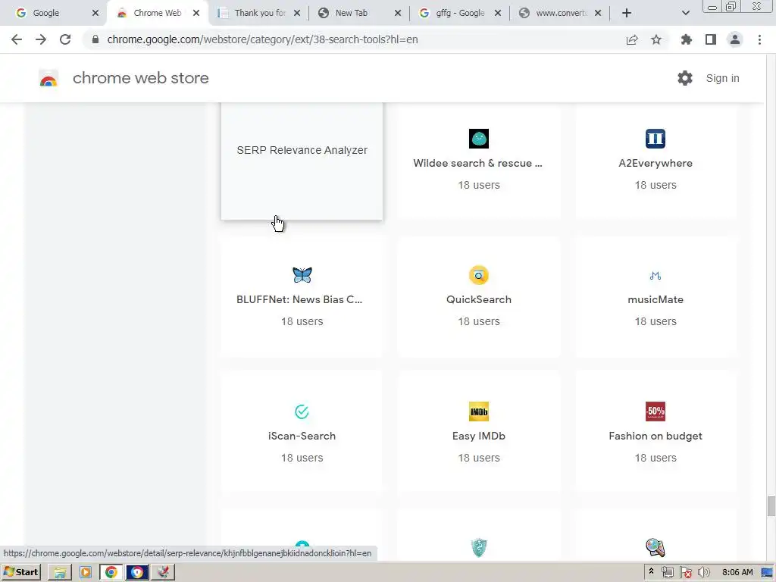Open the Wildee search & rescue title
This screenshot has height=582, width=776.
click(x=477, y=164)
